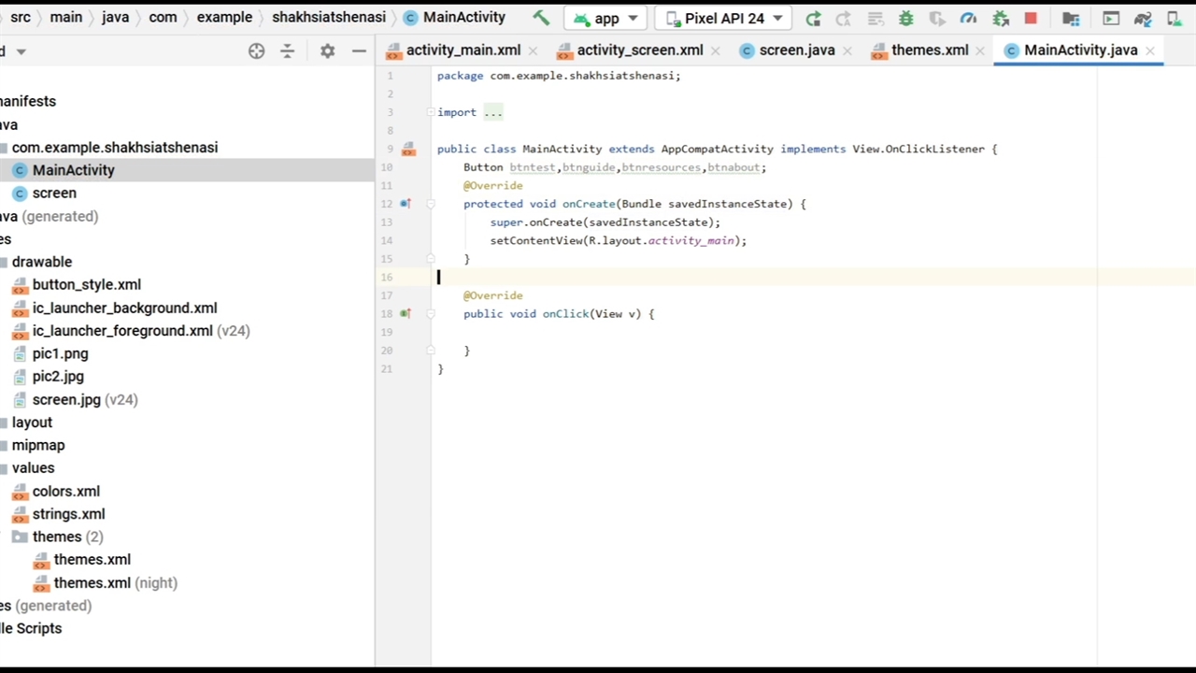Image resolution: width=1196 pixels, height=673 pixels.
Task: Click Select Opened File crosshair icon
Action: coord(256,51)
